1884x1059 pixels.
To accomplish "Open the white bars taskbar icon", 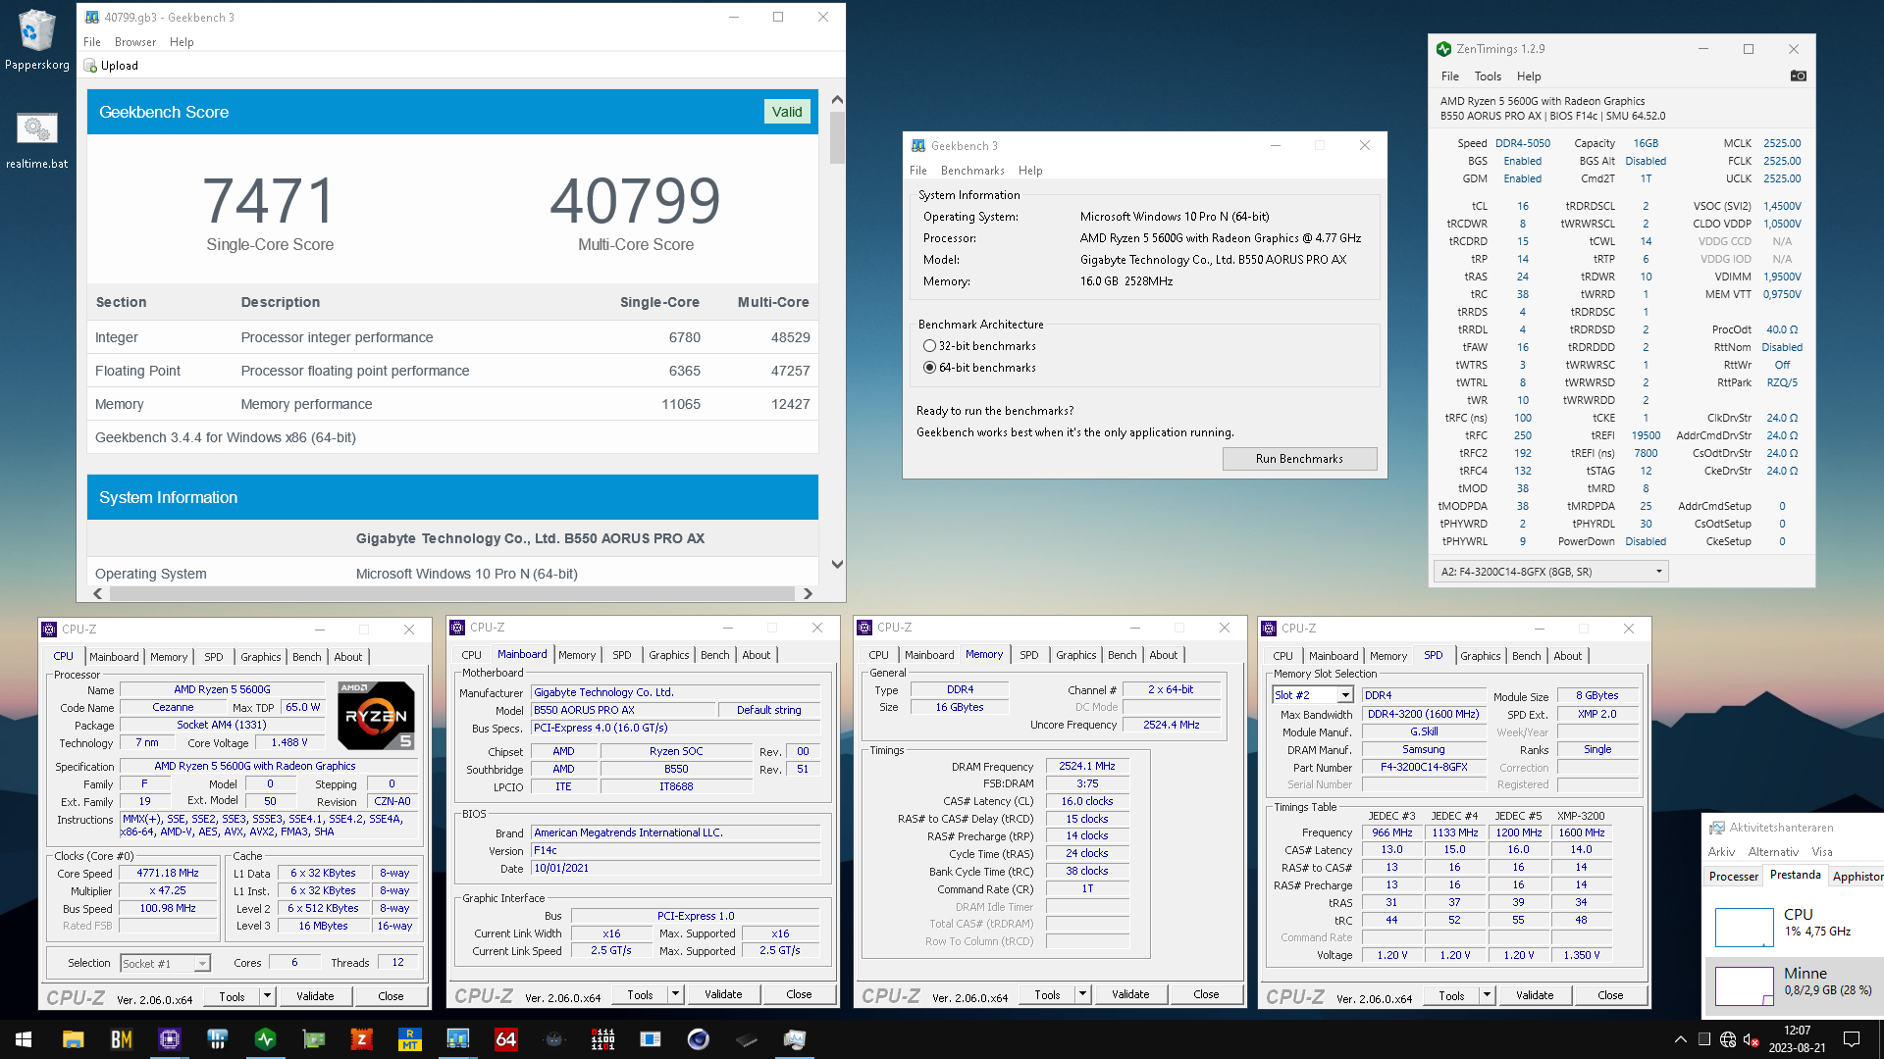I will point(217,1039).
